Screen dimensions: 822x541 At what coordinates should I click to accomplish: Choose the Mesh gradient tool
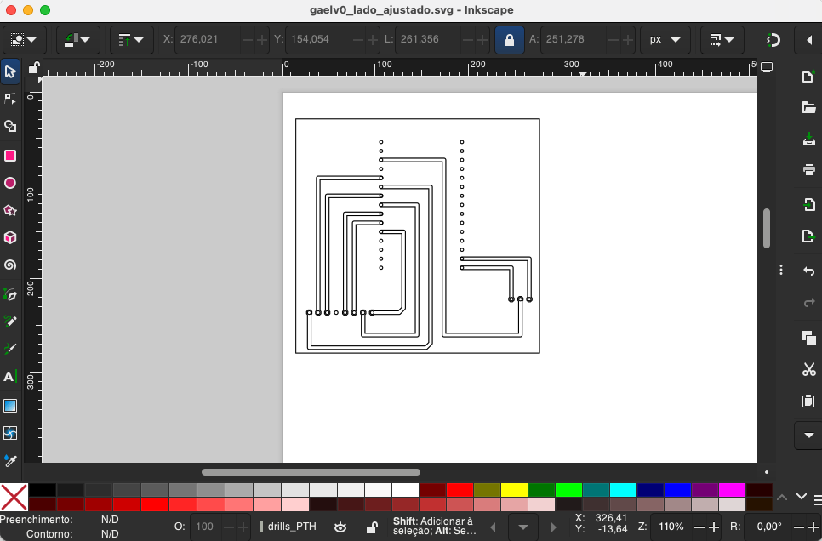[10, 433]
